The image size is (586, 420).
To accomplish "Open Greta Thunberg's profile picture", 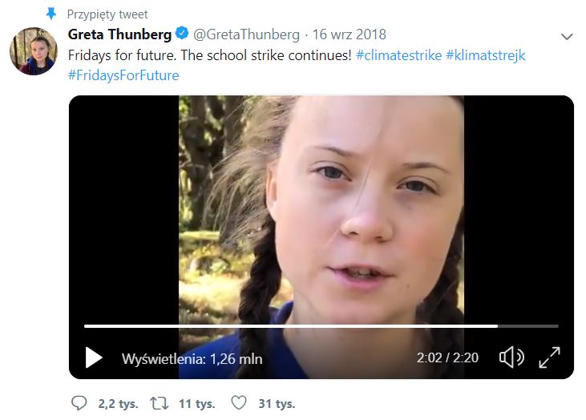I will (x=33, y=50).
